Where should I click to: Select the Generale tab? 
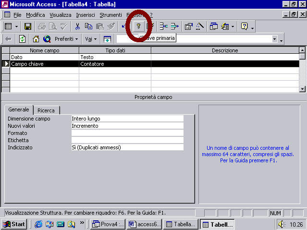click(x=19, y=109)
